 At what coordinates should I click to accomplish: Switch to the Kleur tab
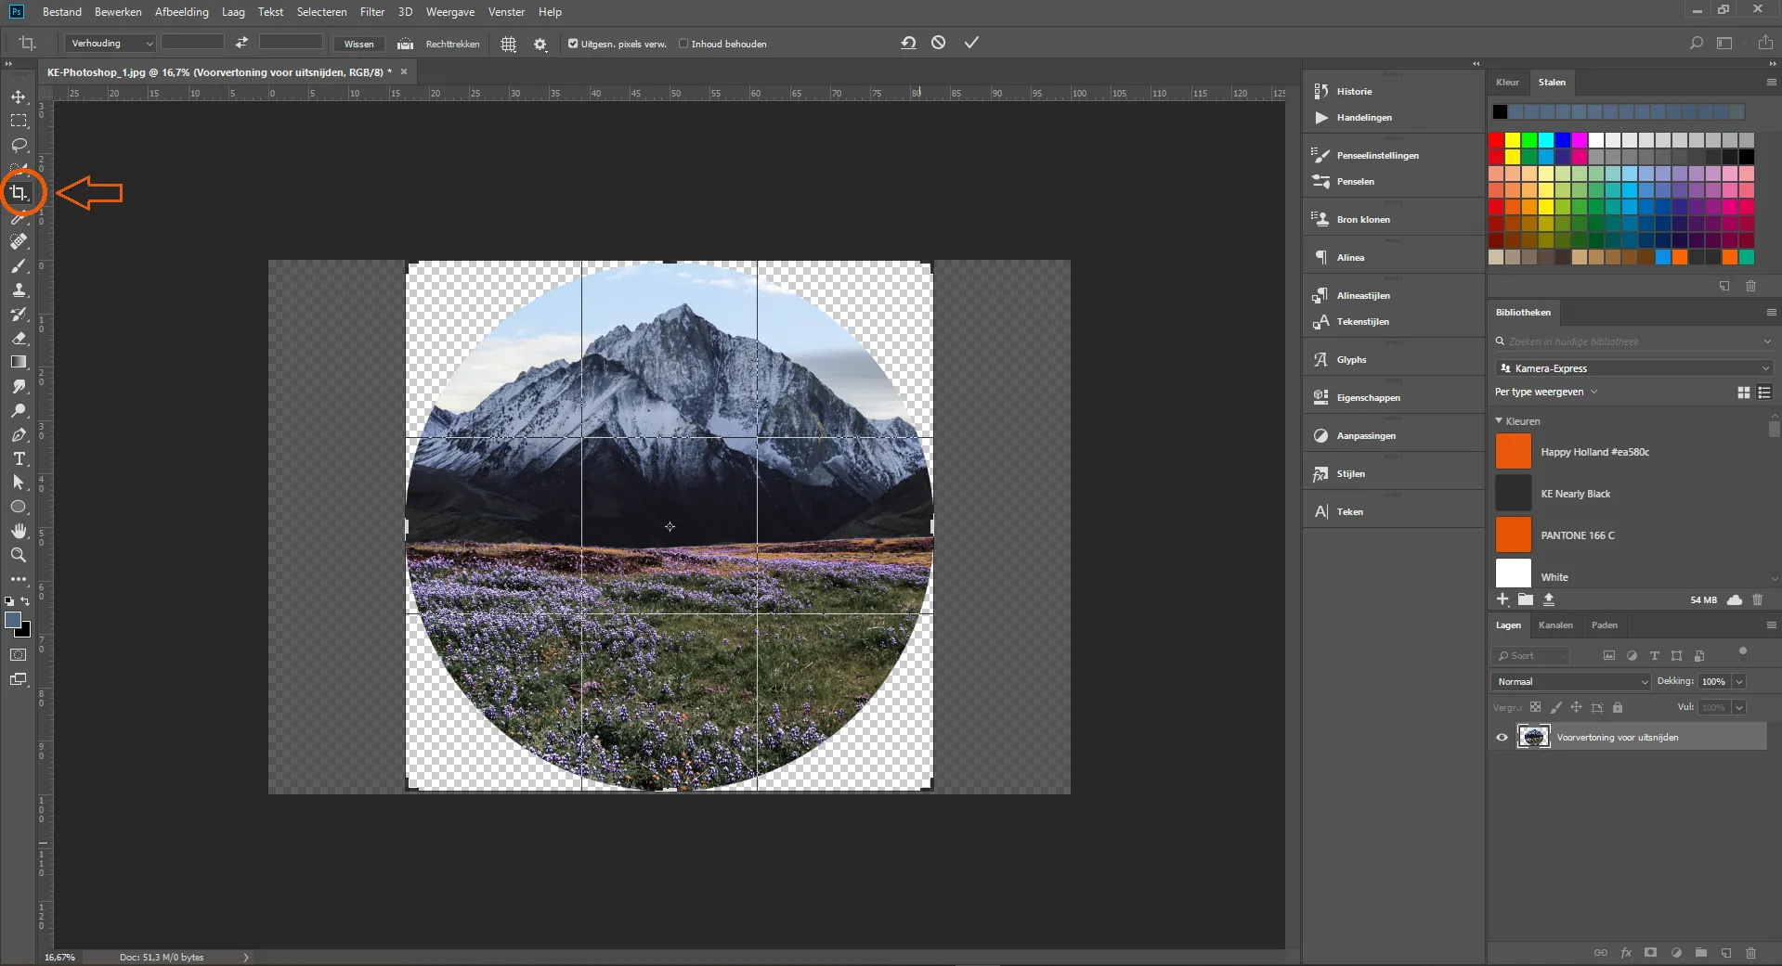[x=1507, y=83]
